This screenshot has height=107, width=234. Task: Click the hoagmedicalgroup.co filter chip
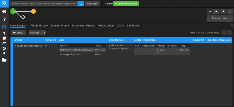click(x=126, y=4)
